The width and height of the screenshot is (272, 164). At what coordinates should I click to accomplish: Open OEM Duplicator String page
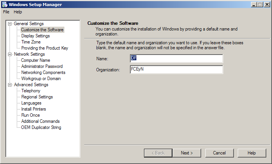(41, 127)
